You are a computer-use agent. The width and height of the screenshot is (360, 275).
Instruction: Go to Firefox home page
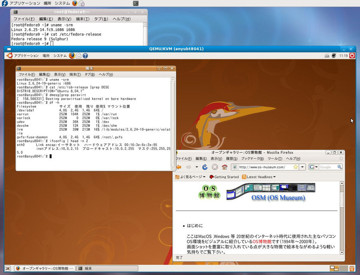(225, 167)
